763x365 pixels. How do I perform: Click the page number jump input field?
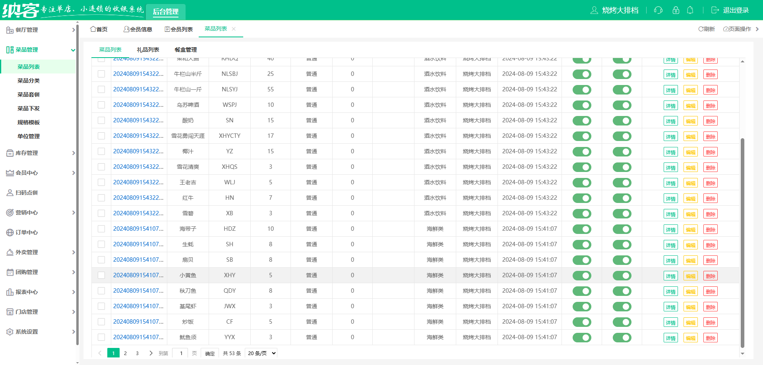pos(181,353)
